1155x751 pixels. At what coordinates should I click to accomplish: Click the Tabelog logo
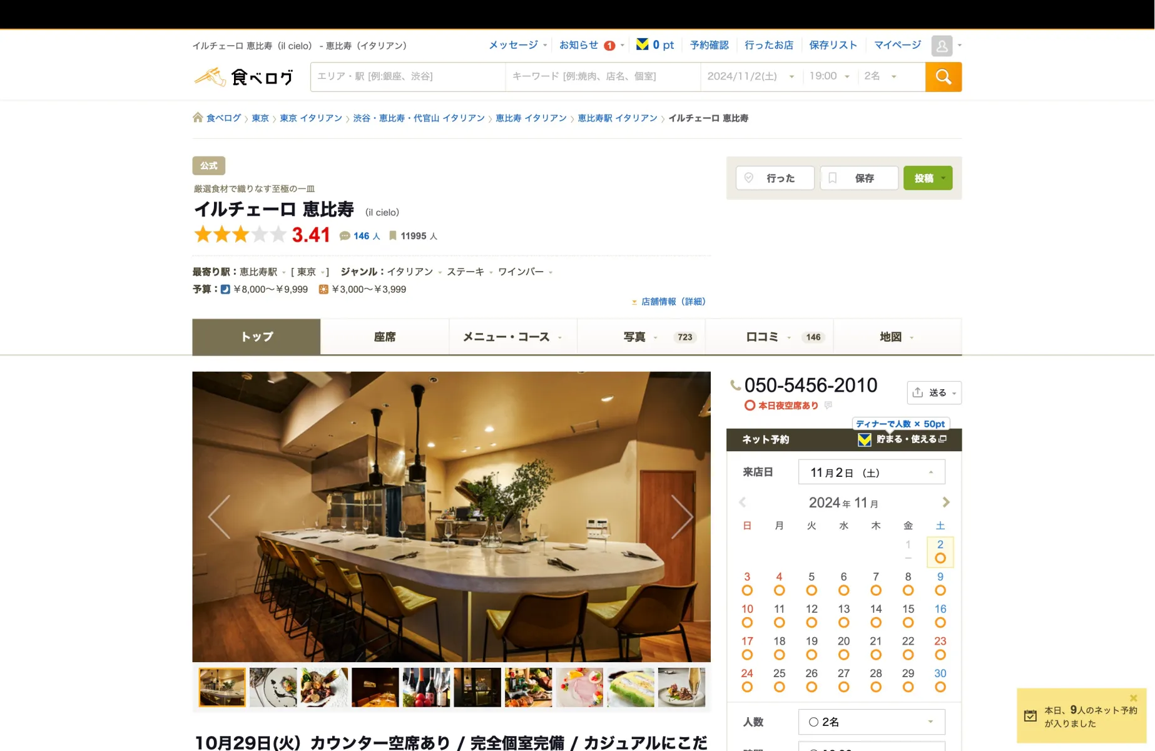244,77
